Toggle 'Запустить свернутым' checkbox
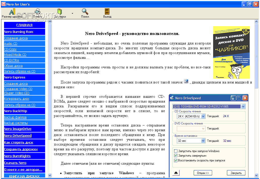Viewport: 260px width, 179px height. [x=176, y=156]
